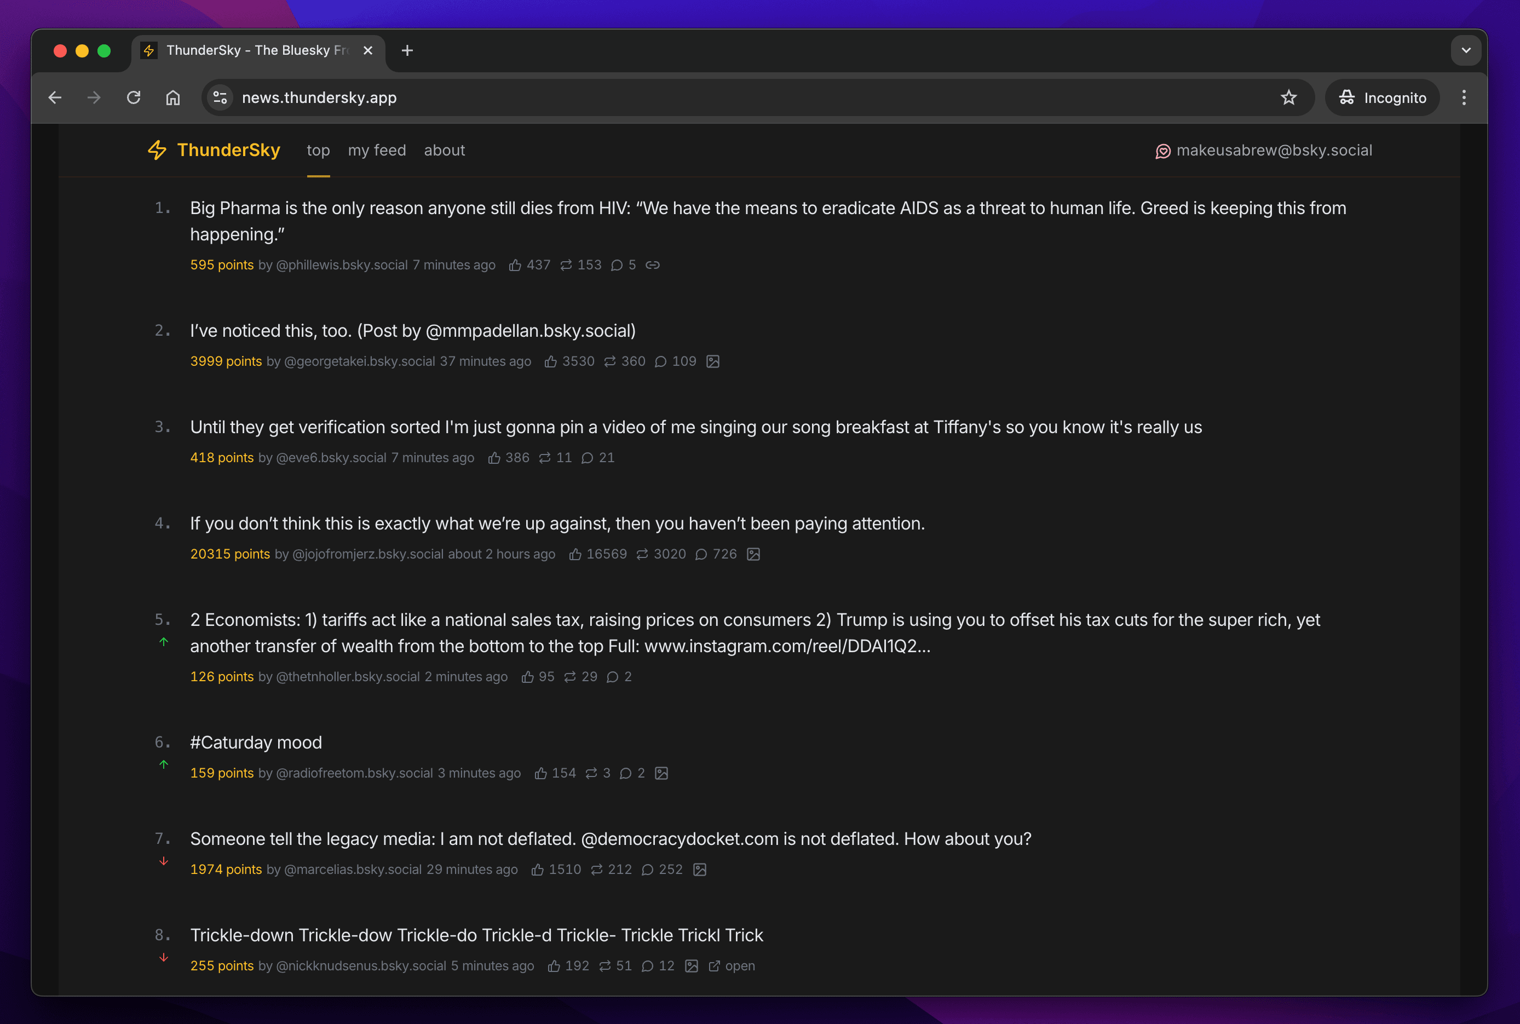Close the ThunderSky browser tab
1520x1024 pixels.
click(x=369, y=50)
